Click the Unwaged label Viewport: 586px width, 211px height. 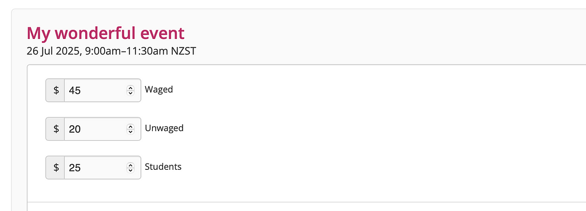coord(164,128)
